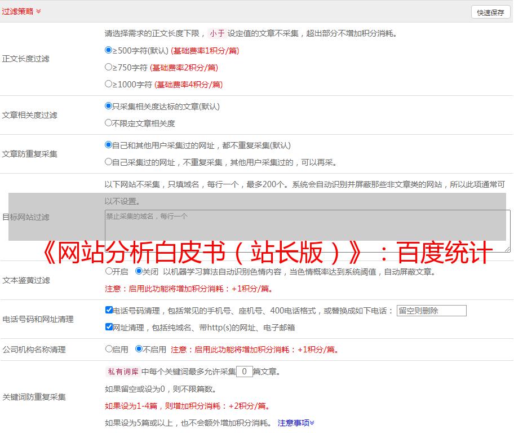Click the red text (基础费率1积分/篇)
This screenshot has width=514, height=433.
coord(205,51)
